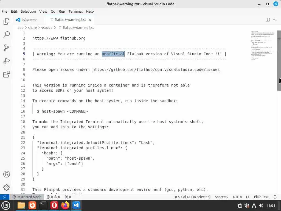This screenshot has width=281, height=211.
Task: Click line number 16 in gutter
Action: pos(23,112)
